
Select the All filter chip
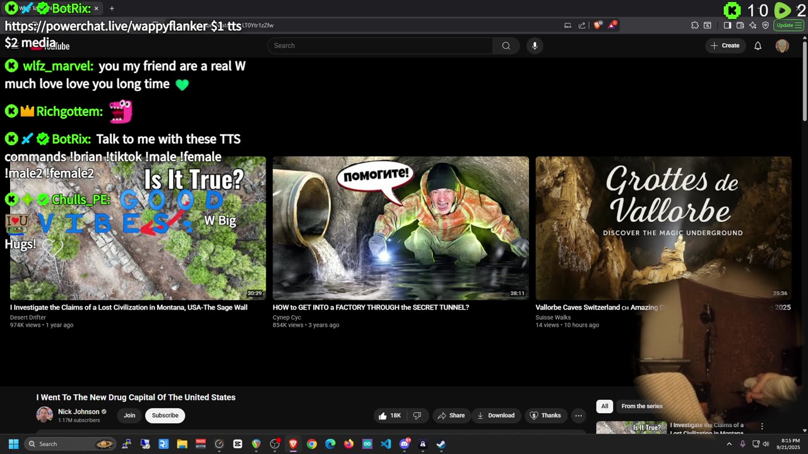tap(605, 406)
